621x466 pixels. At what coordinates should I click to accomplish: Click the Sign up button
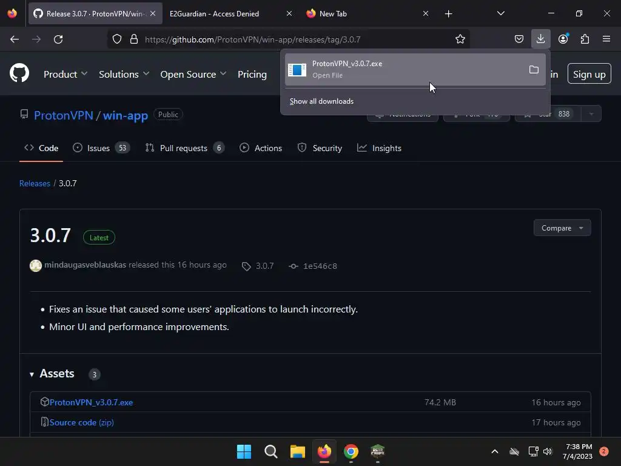pyautogui.click(x=589, y=74)
